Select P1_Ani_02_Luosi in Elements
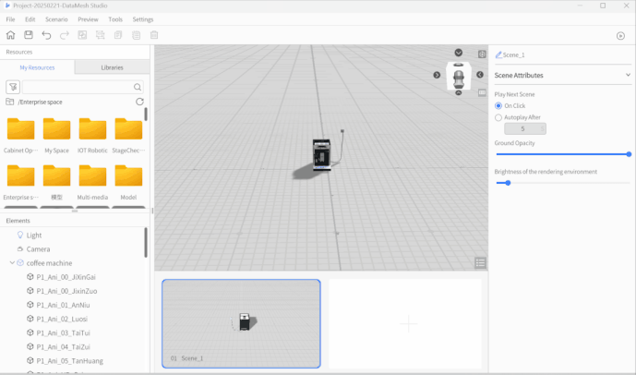Image resolution: width=636 pixels, height=375 pixels. [62, 319]
